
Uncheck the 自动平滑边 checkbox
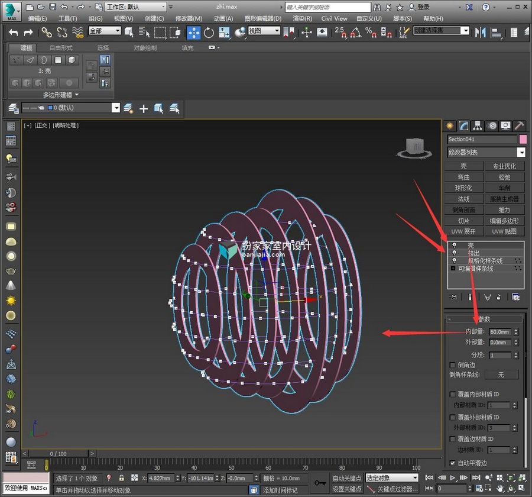point(452,463)
